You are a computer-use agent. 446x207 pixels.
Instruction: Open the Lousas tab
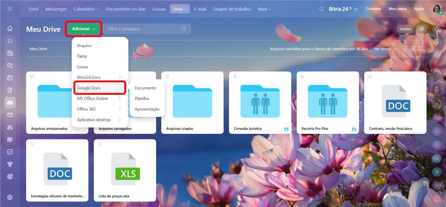(159, 9)
